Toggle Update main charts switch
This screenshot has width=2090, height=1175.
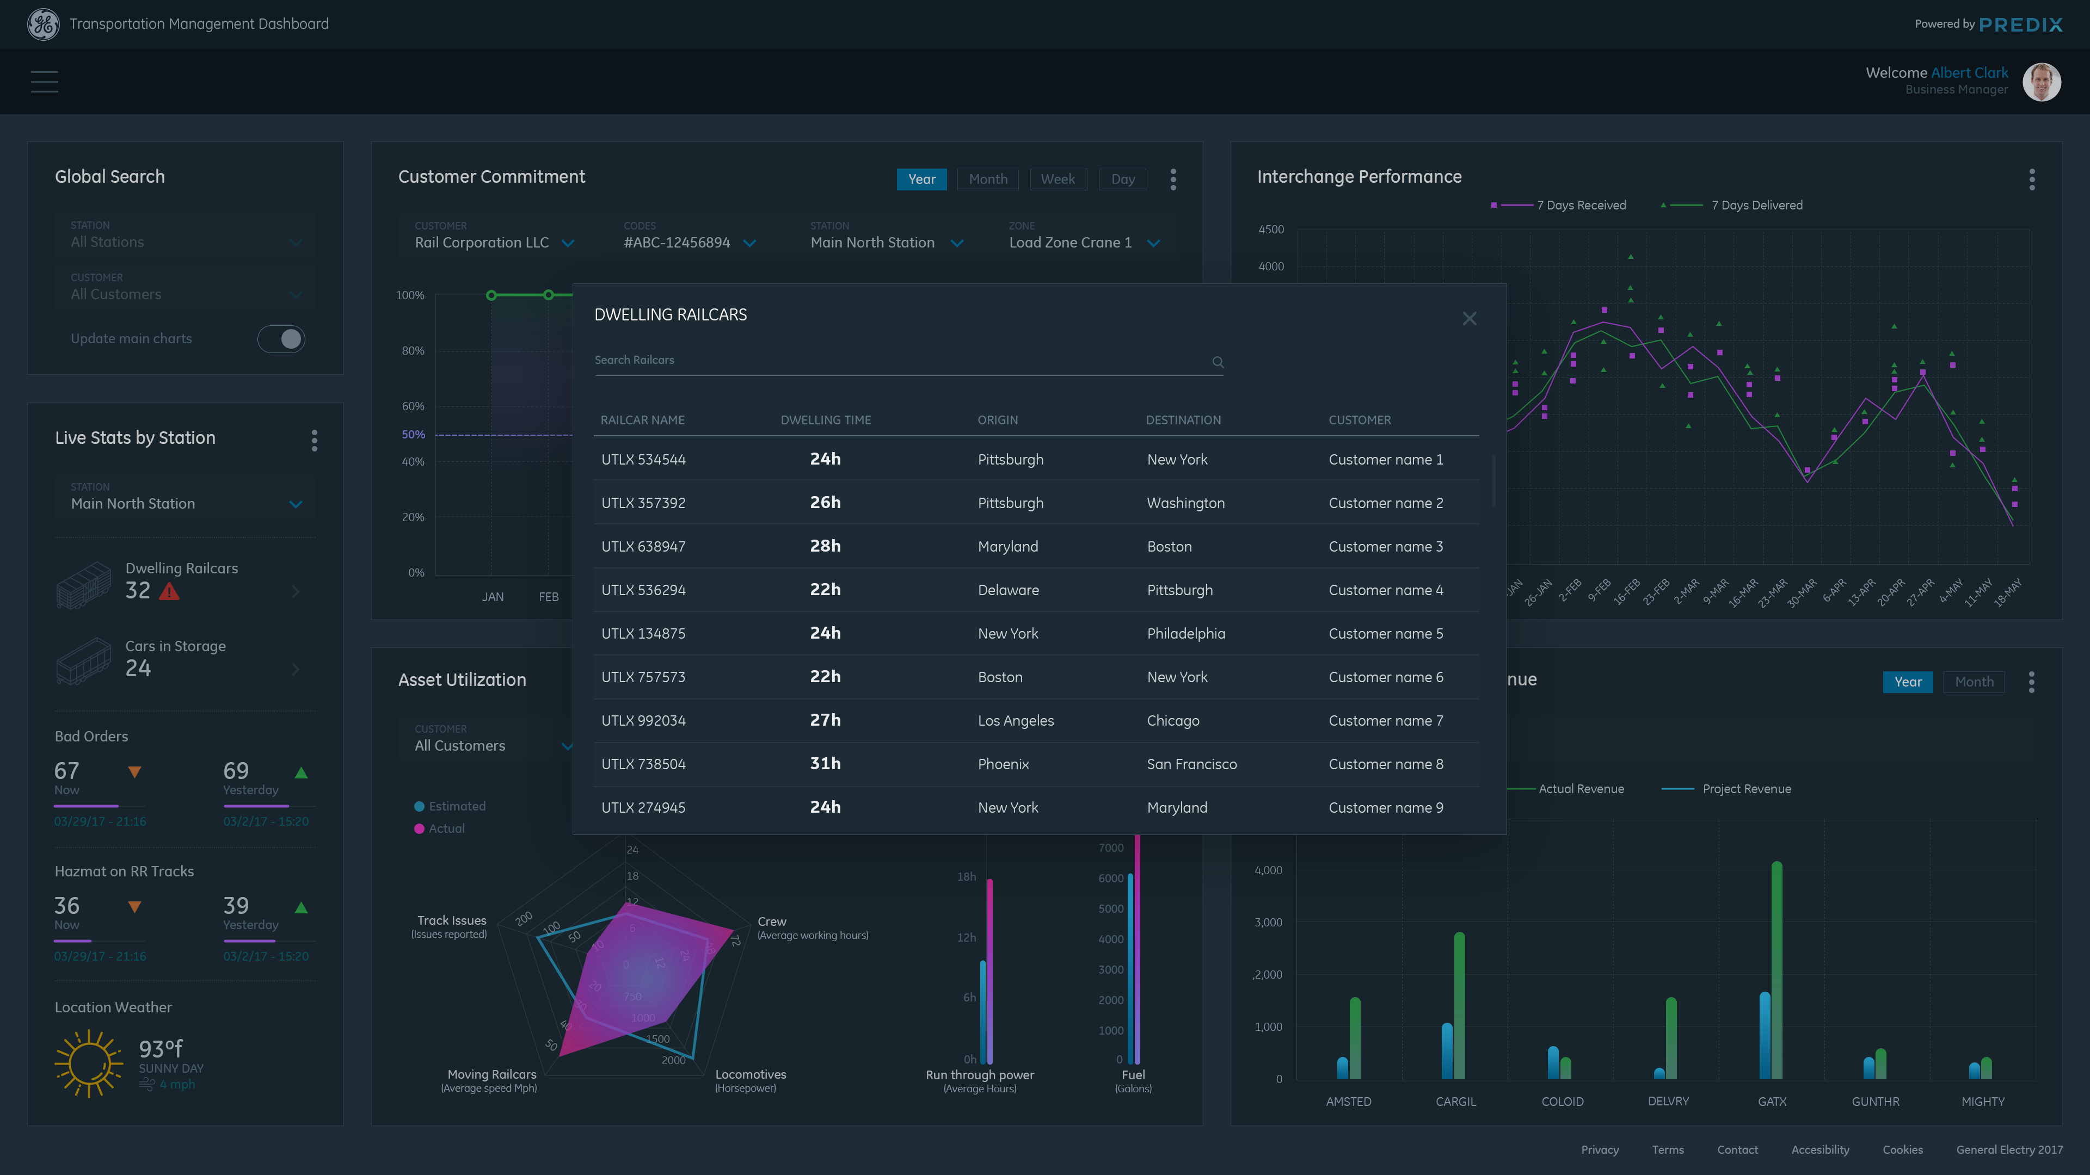click(281, 339)
